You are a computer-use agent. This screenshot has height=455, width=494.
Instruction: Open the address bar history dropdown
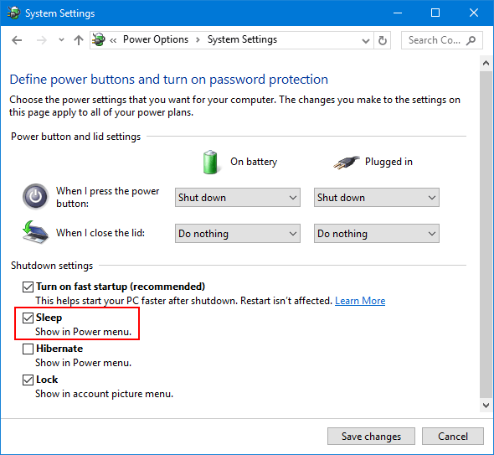pyautogui.click(x=365, y=41)
